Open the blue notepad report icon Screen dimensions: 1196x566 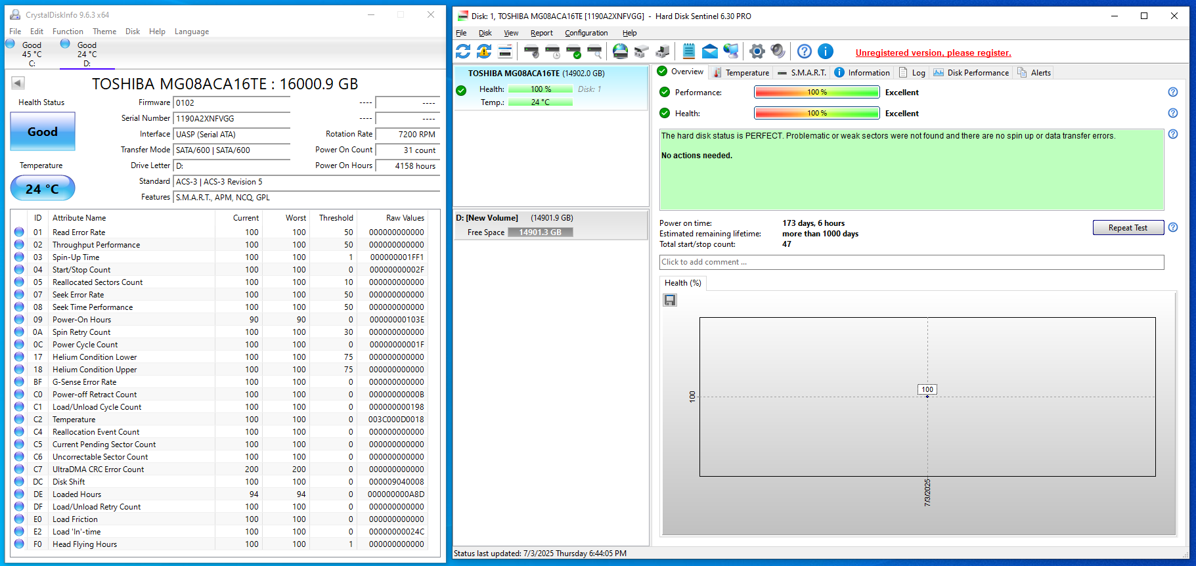(689, 51)
